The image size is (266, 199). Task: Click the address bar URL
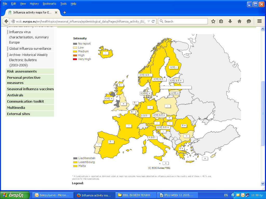(81, 22)
